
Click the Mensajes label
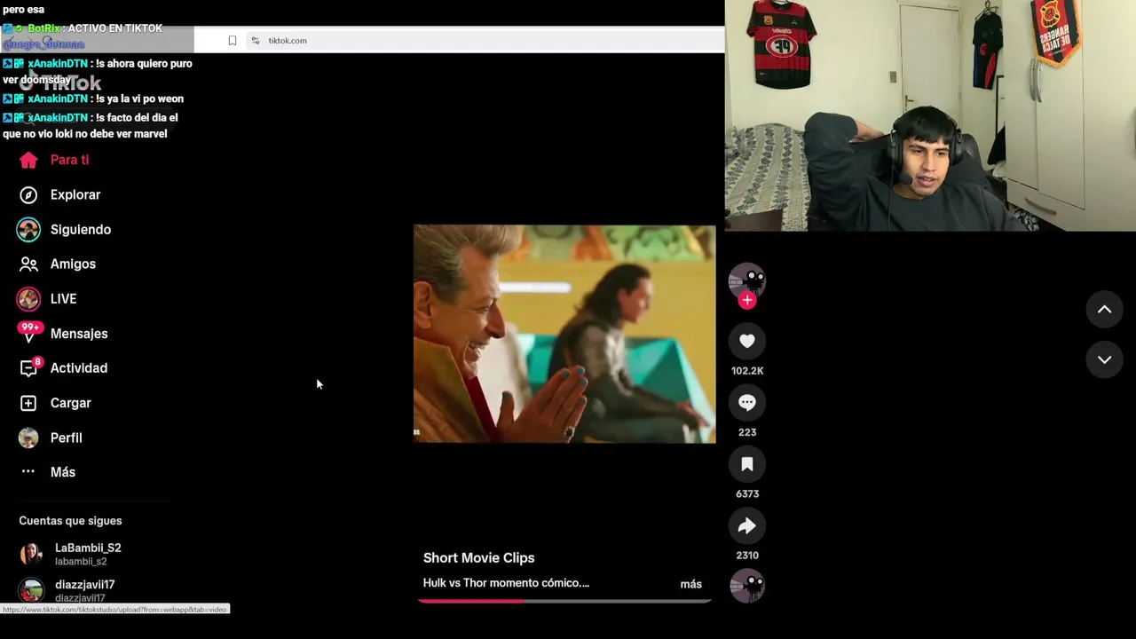pos(79,334)
